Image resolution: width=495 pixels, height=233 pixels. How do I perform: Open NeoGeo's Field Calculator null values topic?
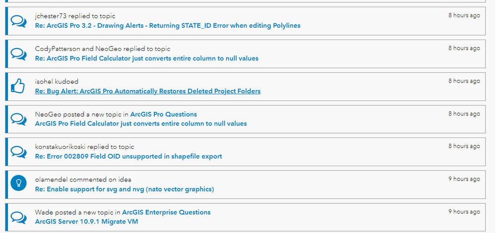click(x=141, y=123)
